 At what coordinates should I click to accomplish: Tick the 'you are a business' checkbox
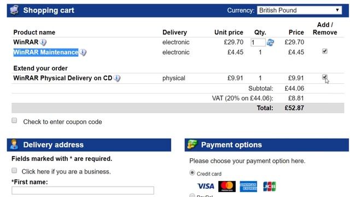click(x=14, y=171)
